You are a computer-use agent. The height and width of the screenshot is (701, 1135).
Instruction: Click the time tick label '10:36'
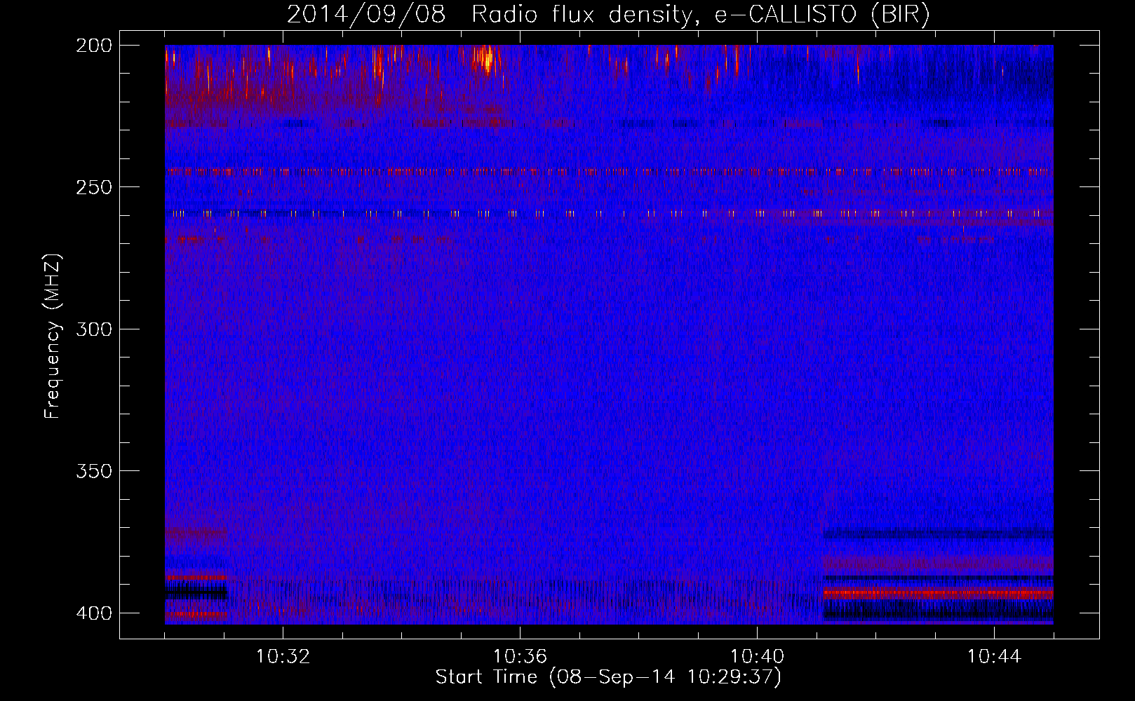tap(520, 657)
